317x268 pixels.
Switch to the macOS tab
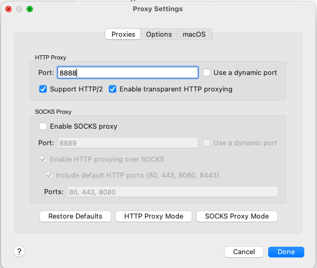(x=194, y=34)
